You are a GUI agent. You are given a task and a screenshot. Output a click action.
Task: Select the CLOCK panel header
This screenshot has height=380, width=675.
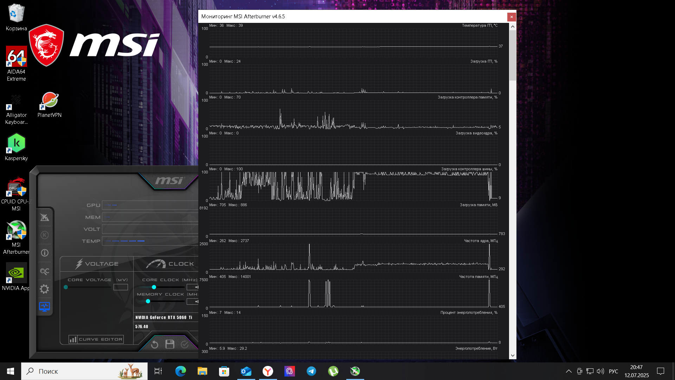tap(170, 264)
